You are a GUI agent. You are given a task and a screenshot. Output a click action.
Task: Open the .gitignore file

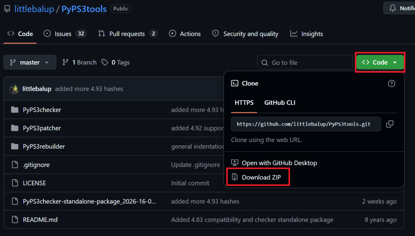point(36,165)
